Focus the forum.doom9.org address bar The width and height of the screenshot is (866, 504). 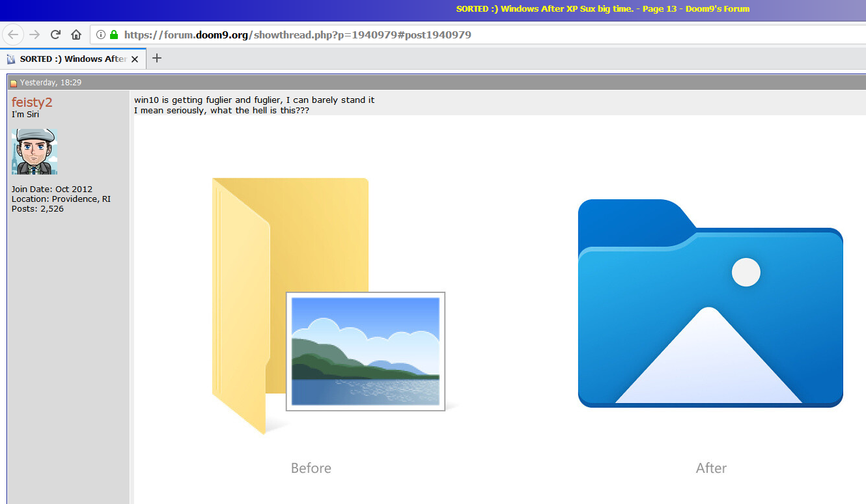pyautogui.click(x=479, y=35)
